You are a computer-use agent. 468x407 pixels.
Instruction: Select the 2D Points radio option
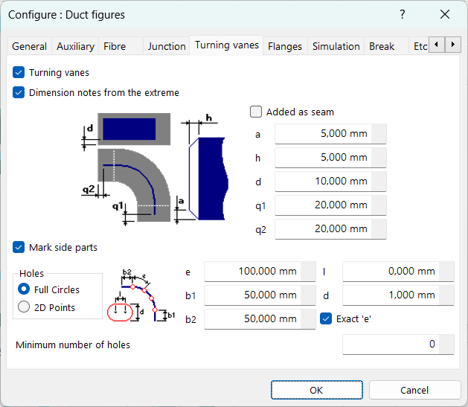24,307
